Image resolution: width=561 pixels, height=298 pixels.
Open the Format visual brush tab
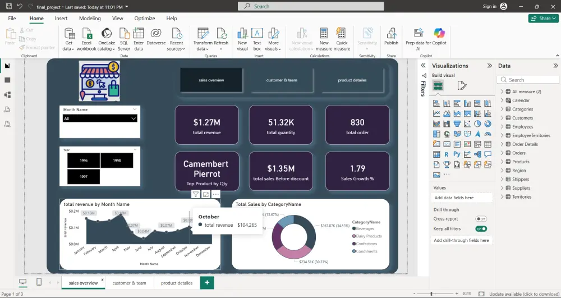coord(462,85)
